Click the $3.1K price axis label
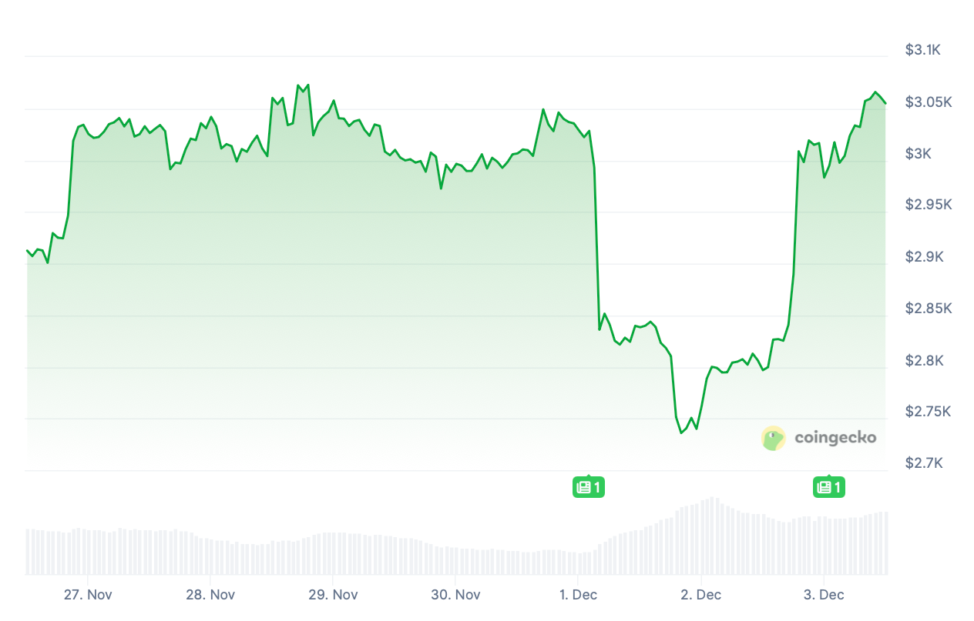The image size is (974, 621). tap(922, 50)
